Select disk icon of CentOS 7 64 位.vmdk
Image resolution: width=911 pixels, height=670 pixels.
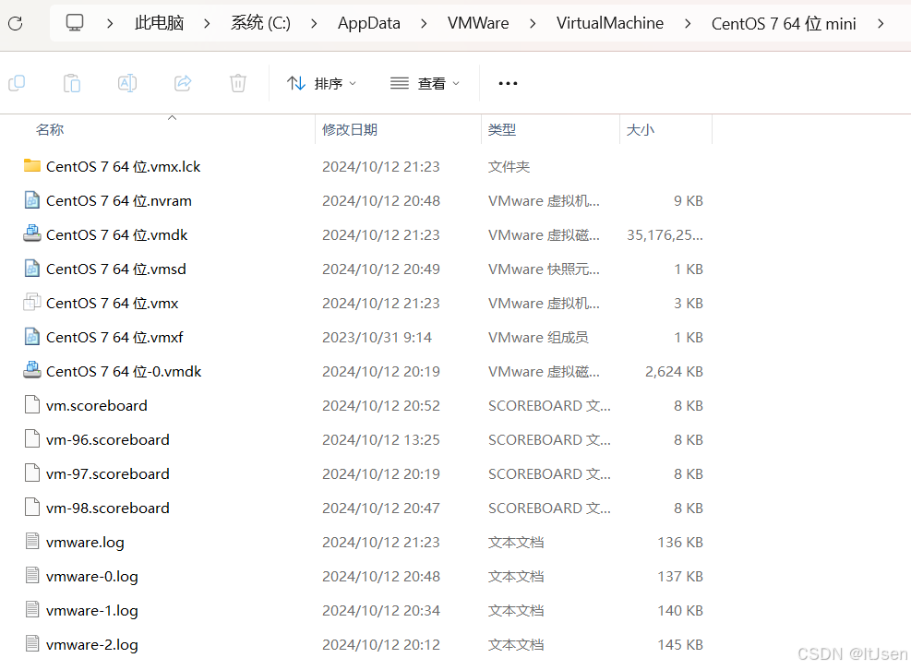pos(32,234)
